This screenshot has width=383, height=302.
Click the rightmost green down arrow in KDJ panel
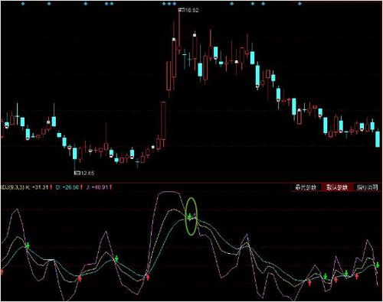coord(378,265)
